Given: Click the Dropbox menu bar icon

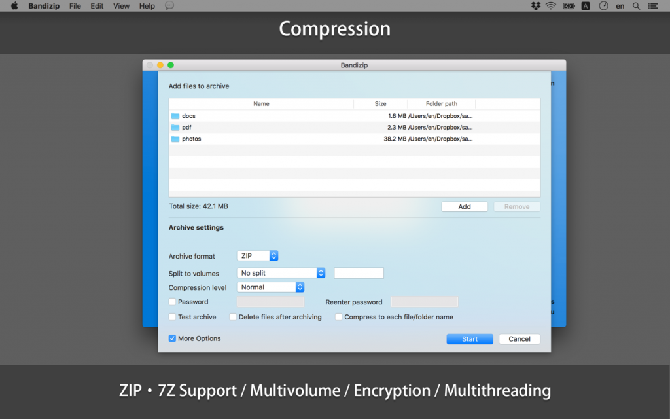Looking at the screenshot, I should (536, 6).
